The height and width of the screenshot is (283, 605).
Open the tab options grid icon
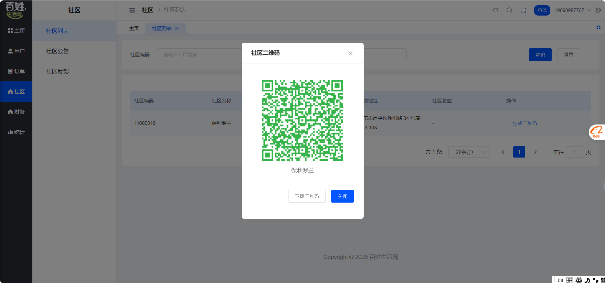[x=598, y=28]
